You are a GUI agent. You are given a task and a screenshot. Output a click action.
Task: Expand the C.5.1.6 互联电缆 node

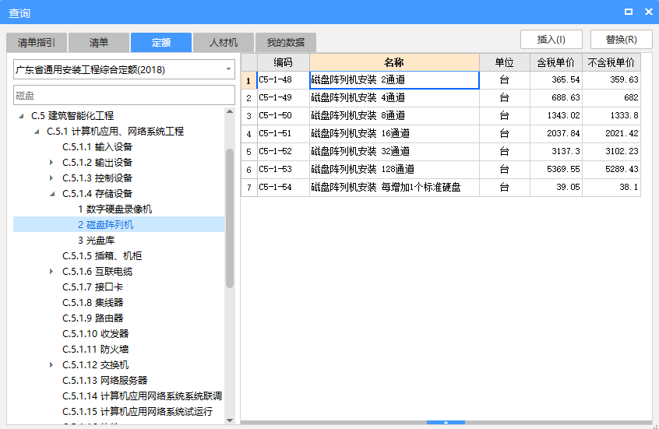click(x=51, y=272)
